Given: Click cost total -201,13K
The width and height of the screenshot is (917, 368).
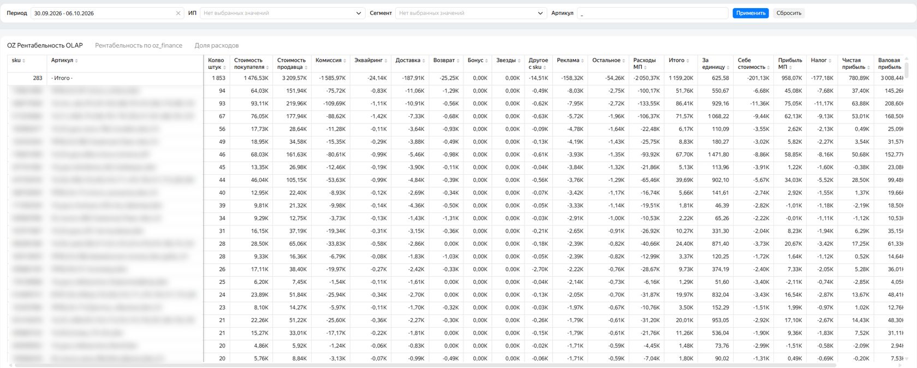Looking at the screenshot, I should point(758,78).
